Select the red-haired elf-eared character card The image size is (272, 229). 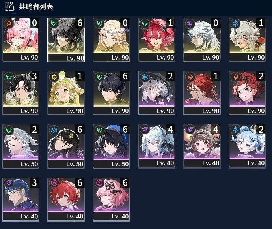[x=156, y=39]
